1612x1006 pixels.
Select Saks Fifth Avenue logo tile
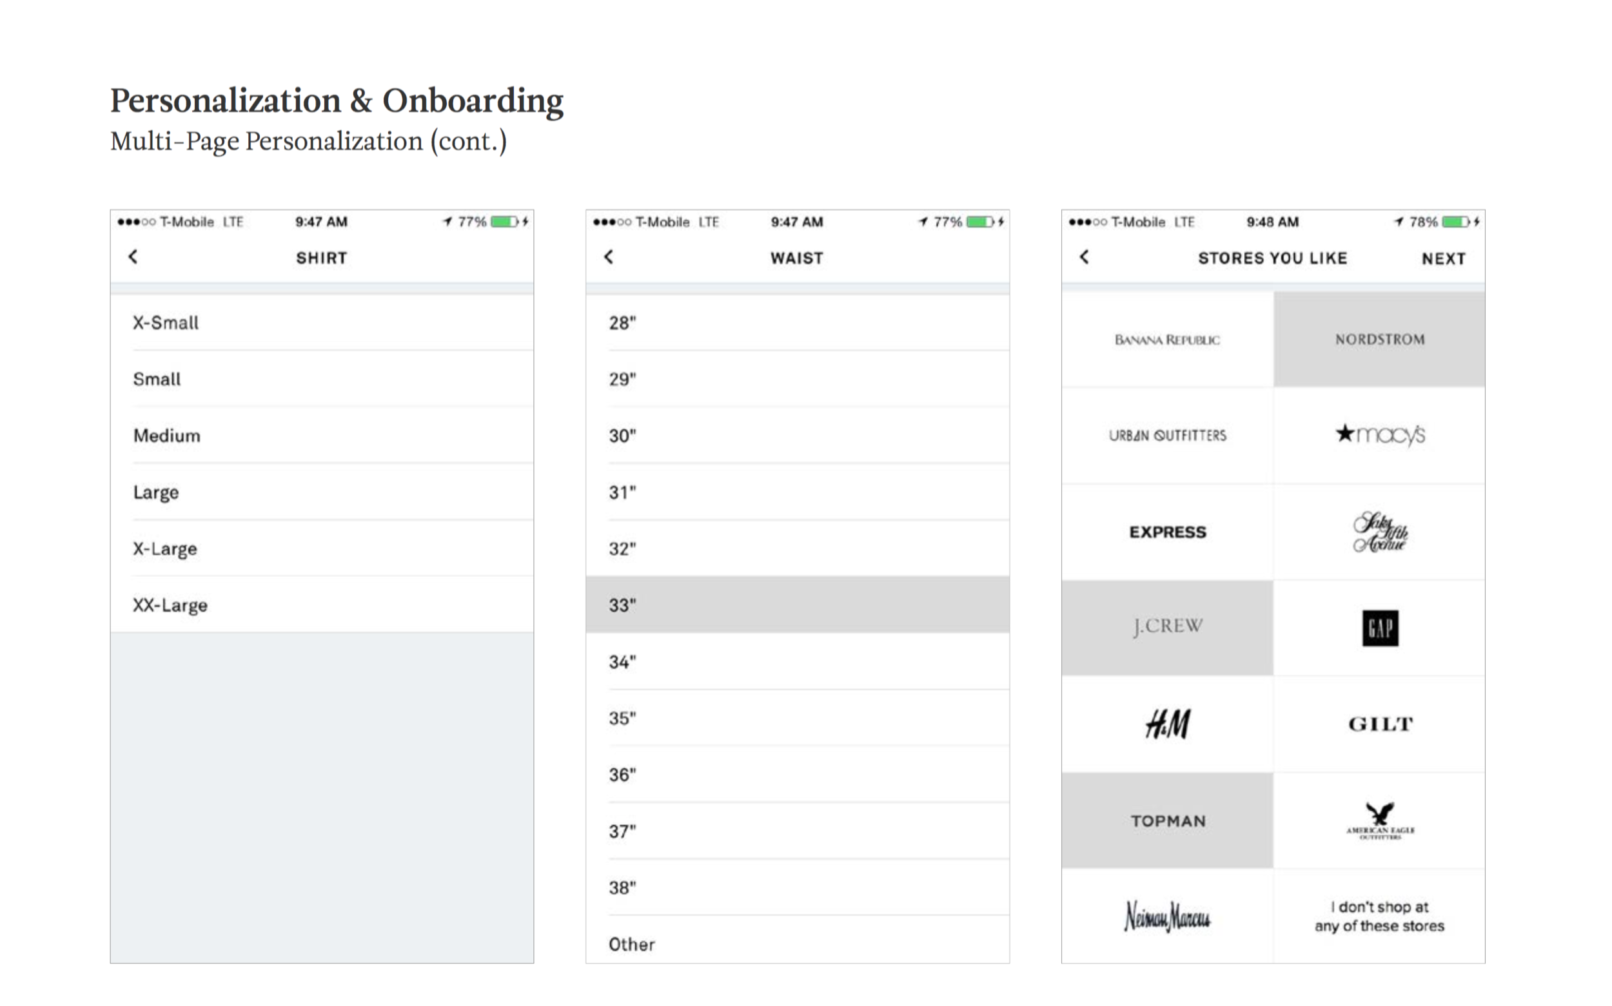pyautogui.click(x=1380, y=532)
